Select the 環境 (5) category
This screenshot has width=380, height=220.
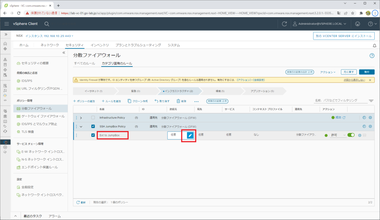coord(220,91)
